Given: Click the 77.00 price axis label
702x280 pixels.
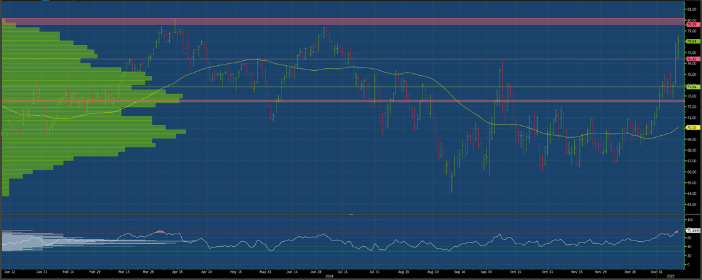Looking at the screenshot, I should click(691, 53).
